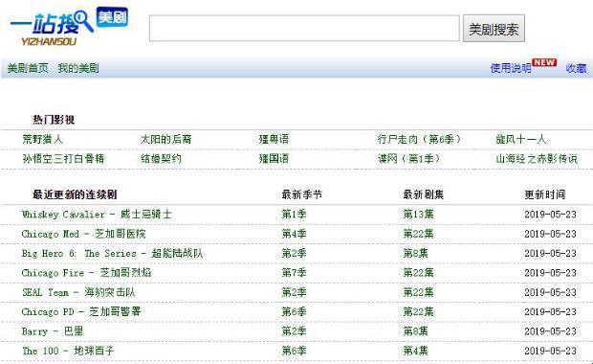Click 第4集 in The 100 row

(x=415, y=351)
